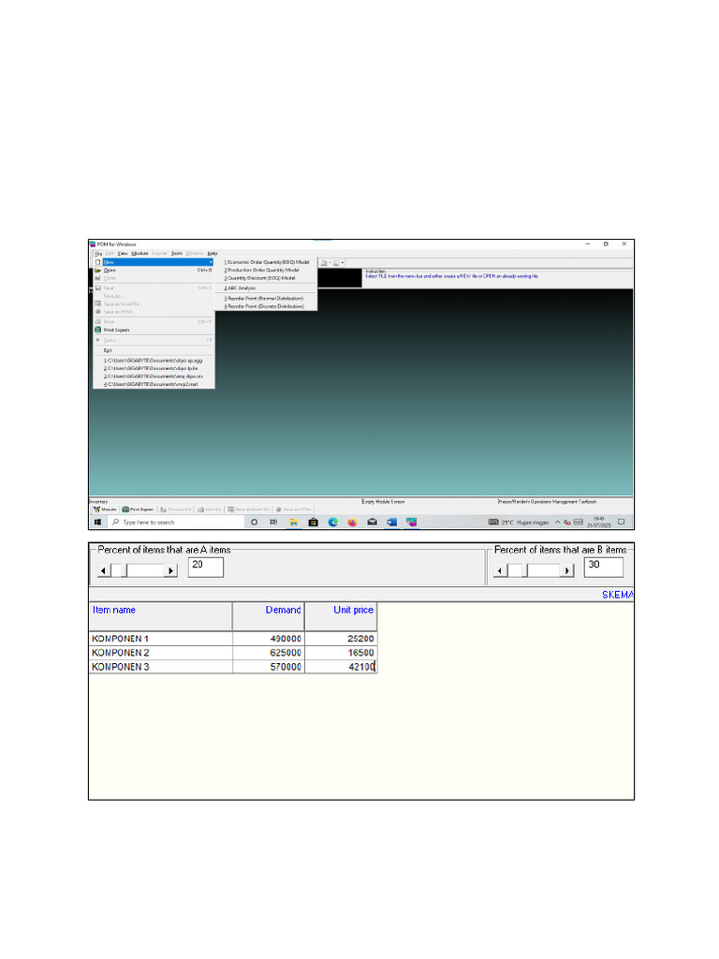719x959 pixels.
Task: Click Print Screen button in the bottom toolbar
Action: [138, 509]
